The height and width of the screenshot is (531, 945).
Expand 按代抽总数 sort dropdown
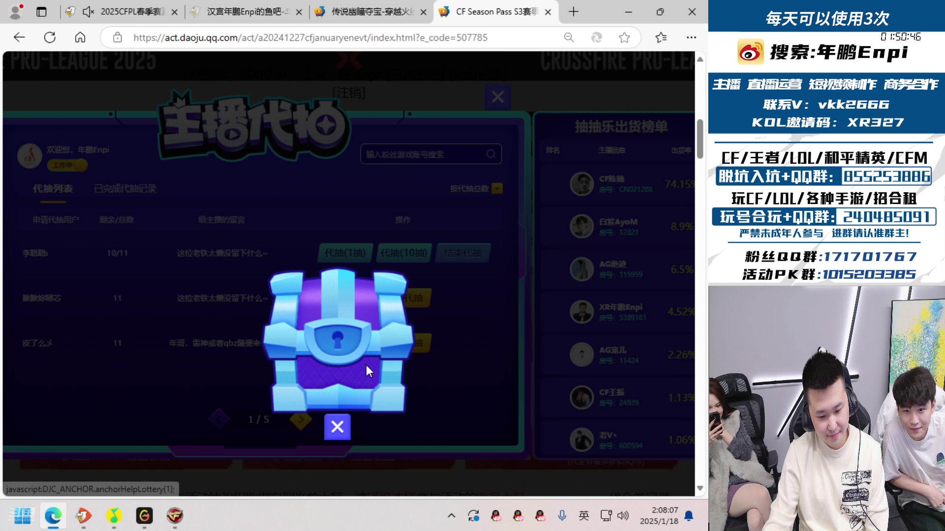click(x=497, y=189)
